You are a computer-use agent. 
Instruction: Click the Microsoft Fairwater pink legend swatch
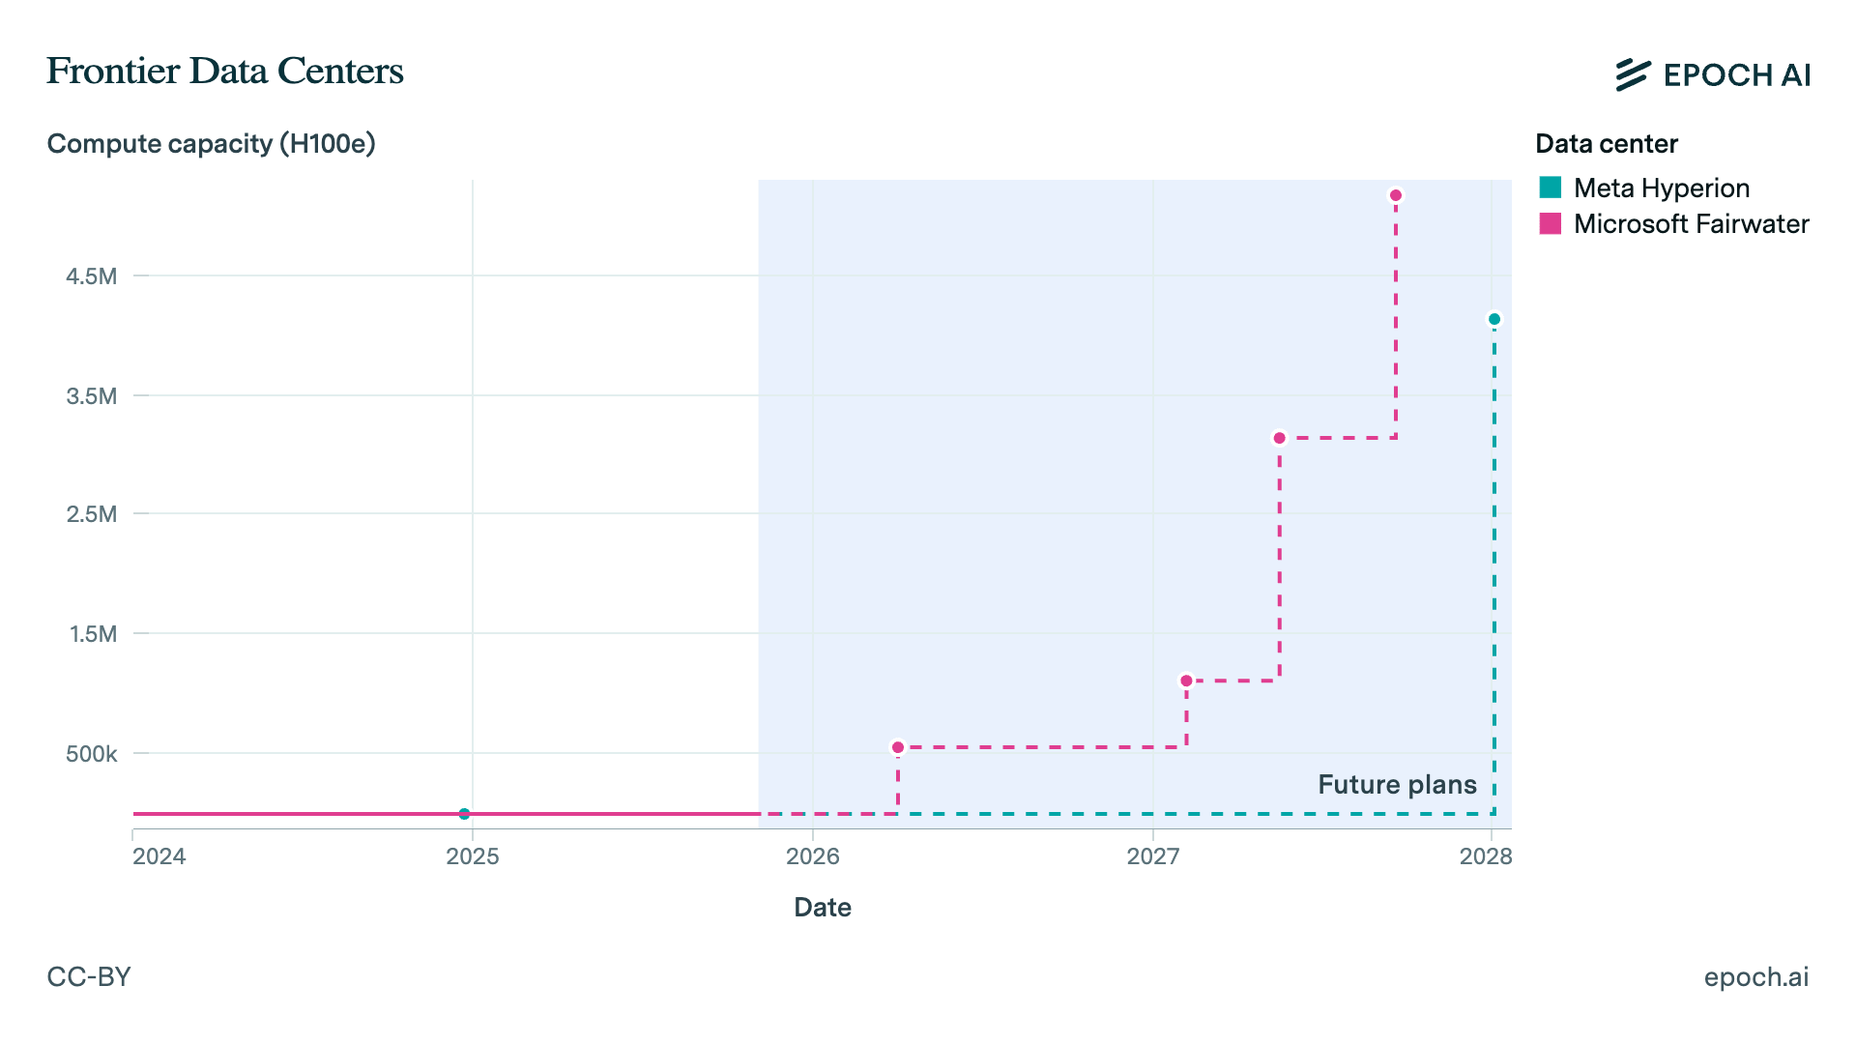click(x=1551, y=223)
